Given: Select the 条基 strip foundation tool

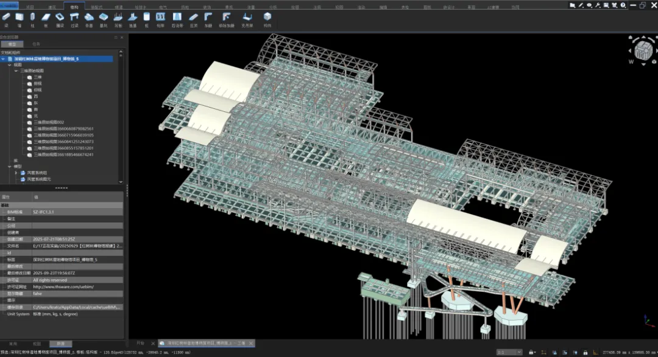Looking at the screenshot, I should pos(89,19).
